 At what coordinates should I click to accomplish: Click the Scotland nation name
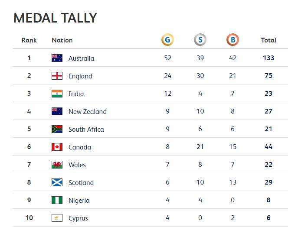point(81,183)
